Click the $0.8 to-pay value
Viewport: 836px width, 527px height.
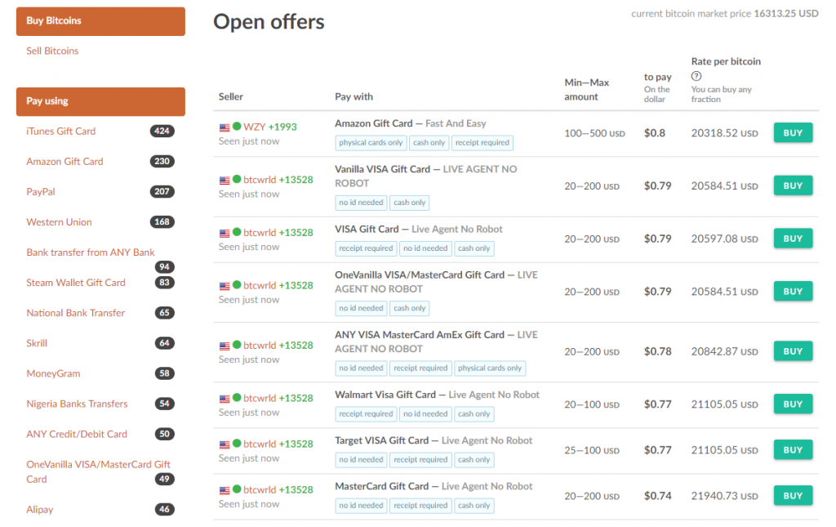coord(655,133)
